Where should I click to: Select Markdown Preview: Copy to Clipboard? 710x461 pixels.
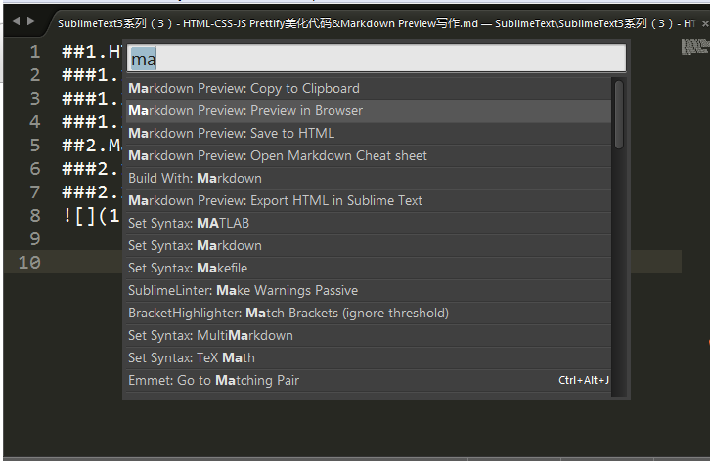(x=369, y=88)
